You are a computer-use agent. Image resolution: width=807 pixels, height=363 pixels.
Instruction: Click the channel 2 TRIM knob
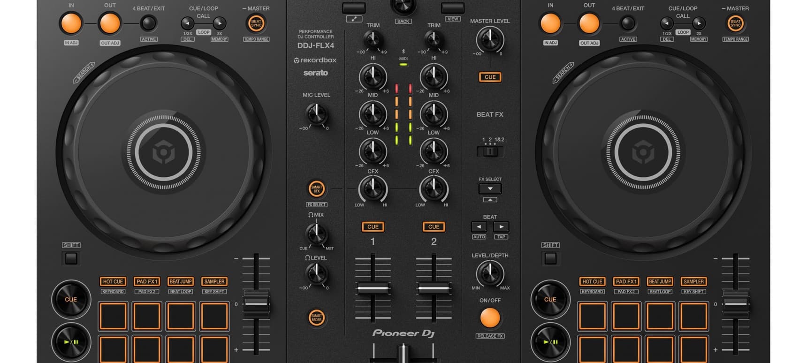434,40
